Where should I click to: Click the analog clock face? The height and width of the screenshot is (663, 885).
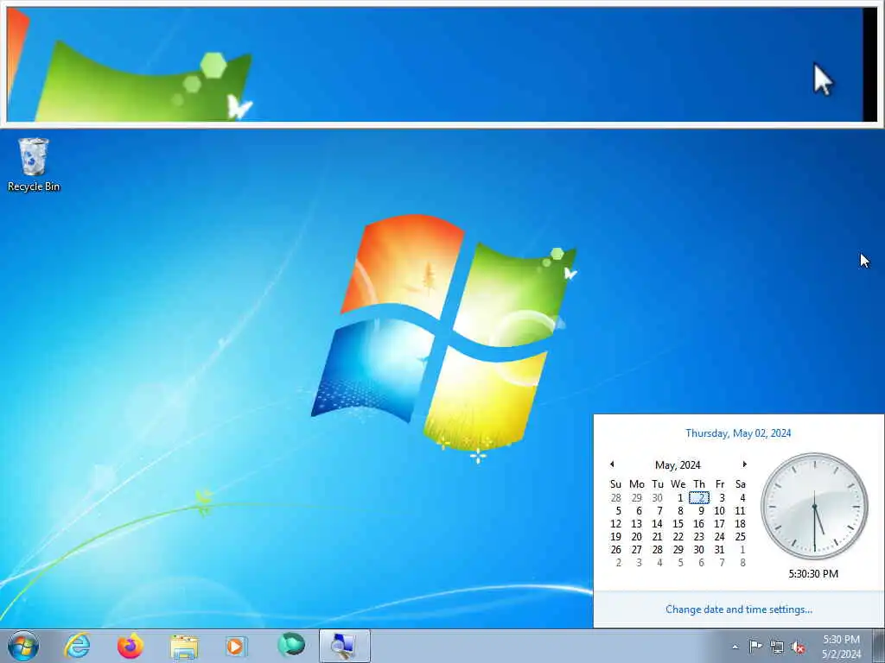(x=814, y=506)
